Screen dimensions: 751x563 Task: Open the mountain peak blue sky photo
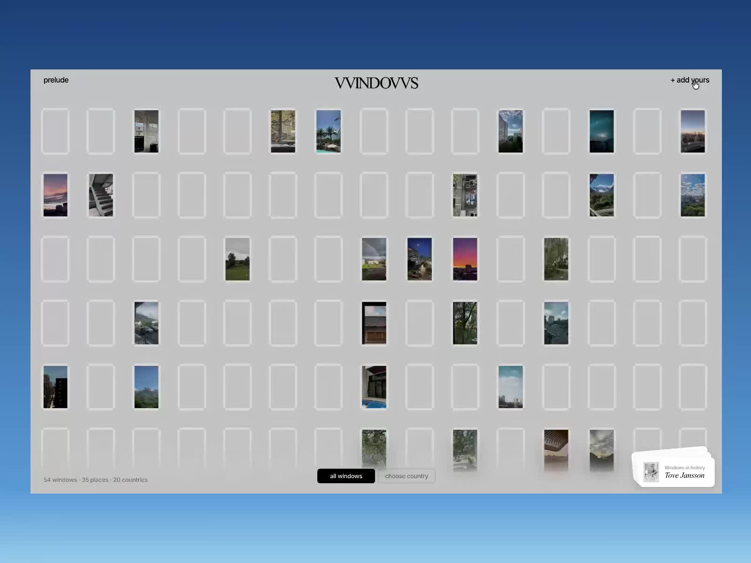pyautogui.click(x=146, y=387)
